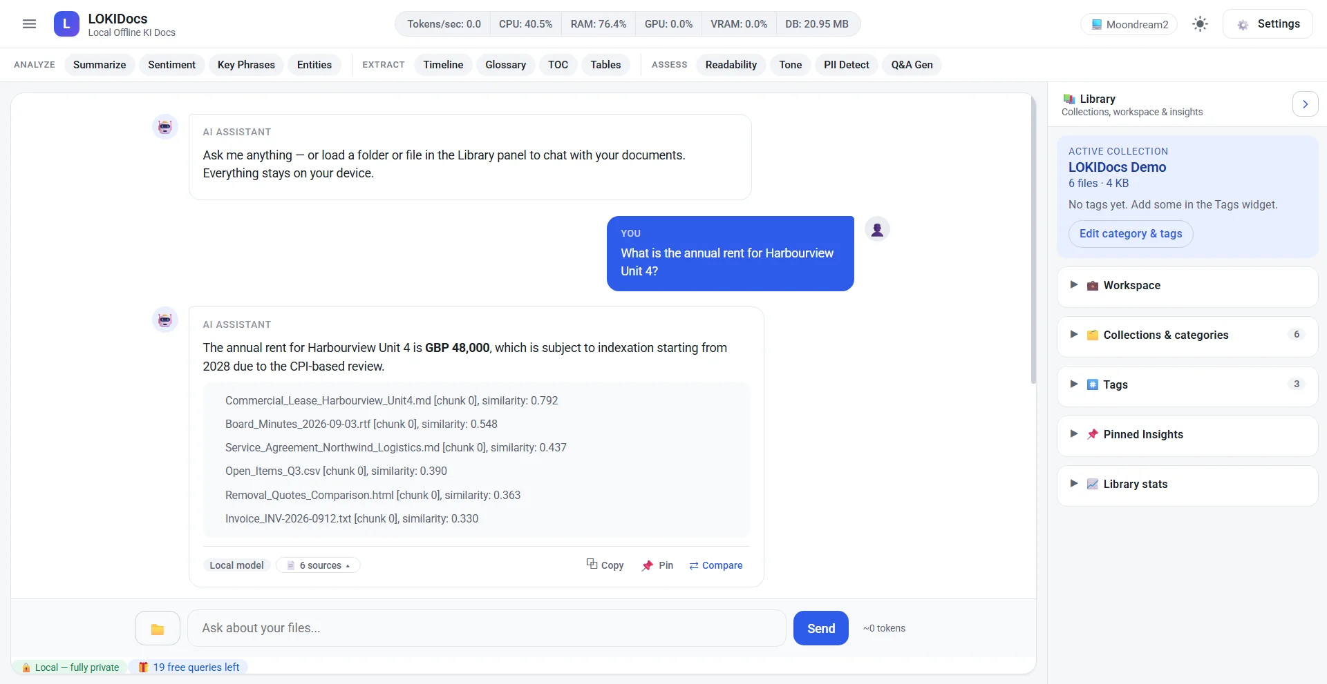Generate a TOC
The height and width of the screenshot is (684, 1327).
pos(558,65)
